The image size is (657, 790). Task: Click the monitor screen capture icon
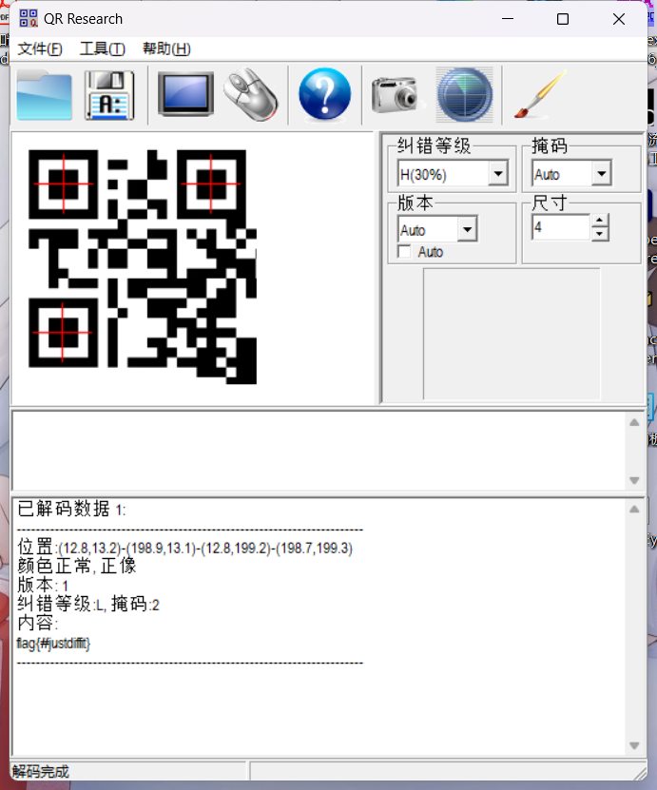[x=185, y=95]
